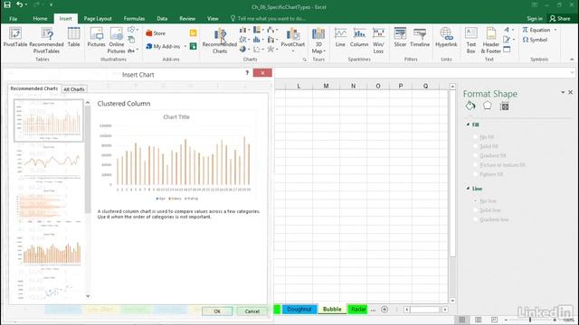Switch to the Home ribbon tab

(40, 18)
